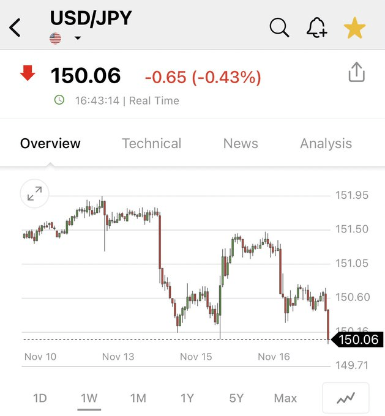Open the USD/JPY instrument dropdown arrow
This screenshot has width=385, height=416.
pyautogui.click(x=78, y=39)
